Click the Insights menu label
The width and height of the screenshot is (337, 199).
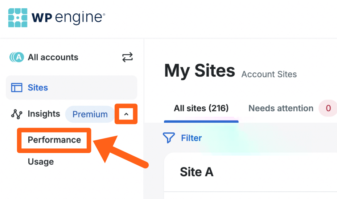(x=44, y=114)
